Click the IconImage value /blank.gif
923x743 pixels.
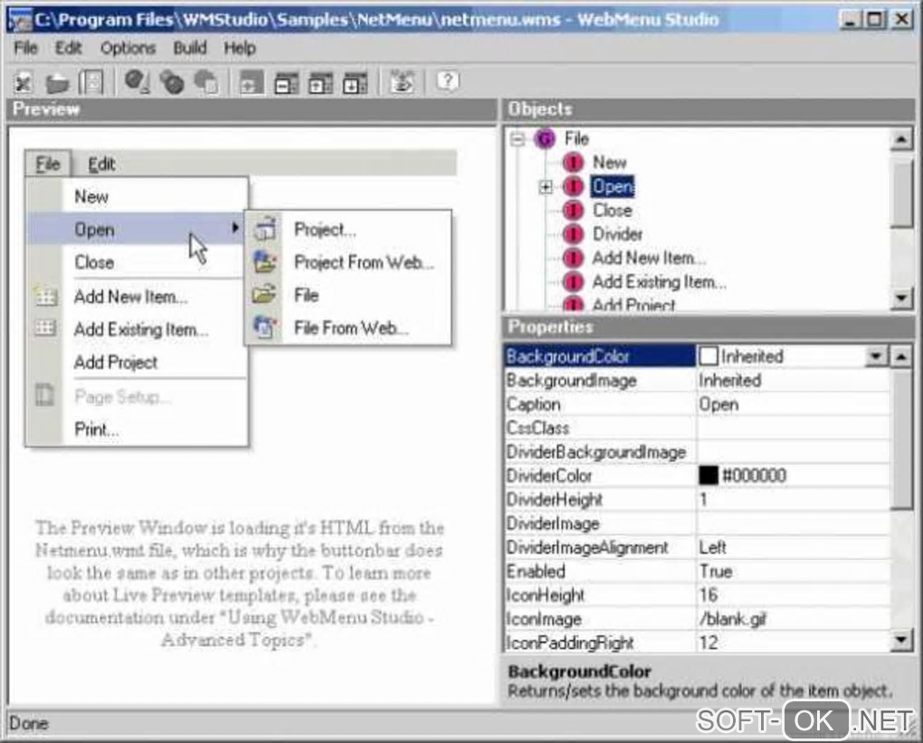793,619
